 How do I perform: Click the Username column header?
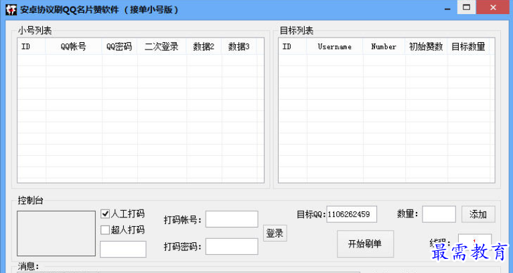coord(335,46)
